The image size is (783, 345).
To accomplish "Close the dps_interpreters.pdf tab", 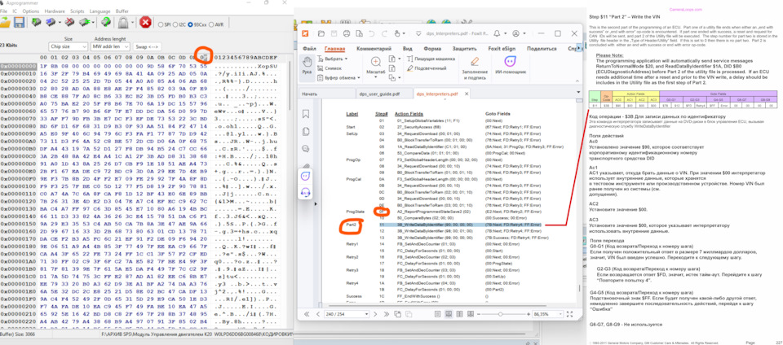I will point(467,94).
